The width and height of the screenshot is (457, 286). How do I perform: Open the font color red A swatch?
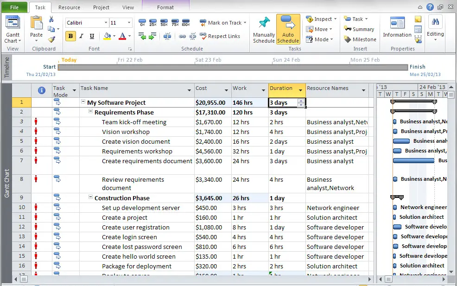(x=122, y=36)
